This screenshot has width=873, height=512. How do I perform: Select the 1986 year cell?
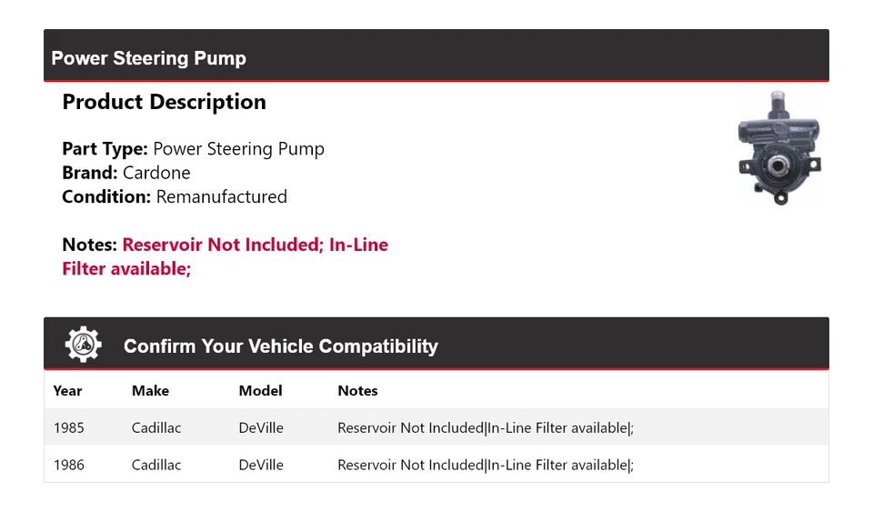tap(69, 465)
